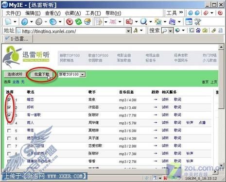This screenshot has height=182, width=226.
Task: Click the 连续试听 button
Action: [x=15, y=74]
